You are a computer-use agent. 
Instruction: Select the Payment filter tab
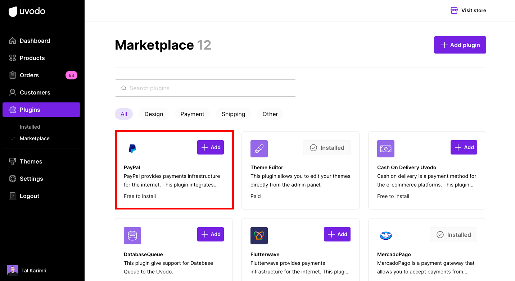click(192, 114)
